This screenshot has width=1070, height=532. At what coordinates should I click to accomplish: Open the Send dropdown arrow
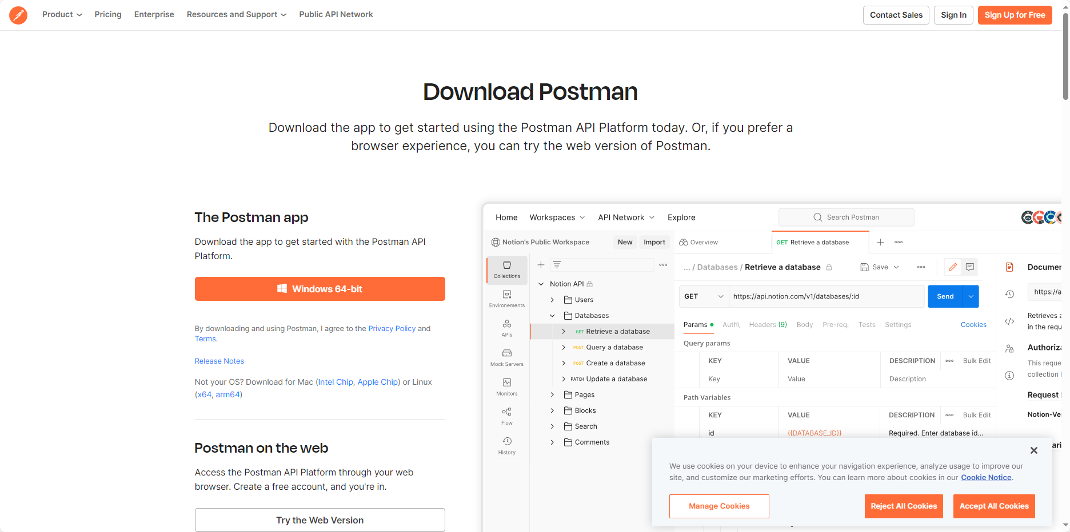(x=971, y=296)
